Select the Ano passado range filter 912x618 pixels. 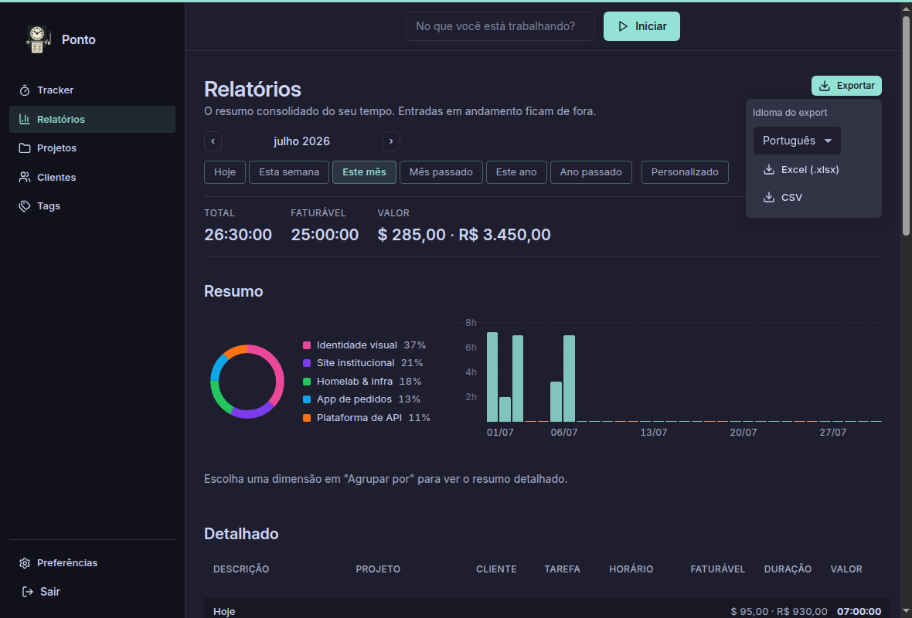pos(591,172)
